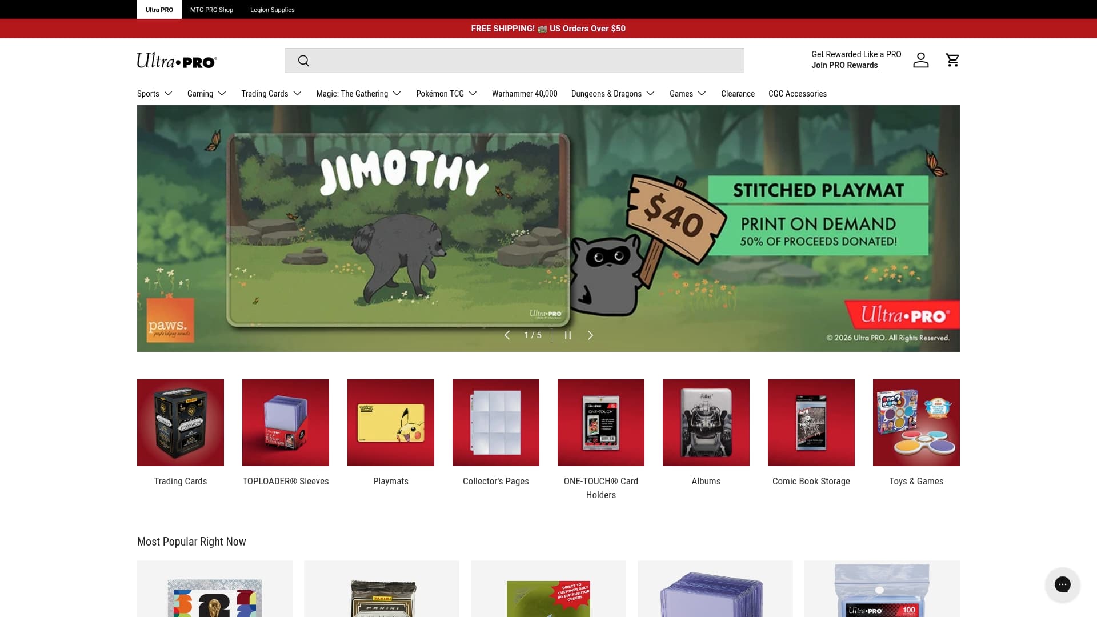Open Trading Cards category thumbnail
Image resolution: width=1097 pixels, height=617 pixels.
coord(181,423)
